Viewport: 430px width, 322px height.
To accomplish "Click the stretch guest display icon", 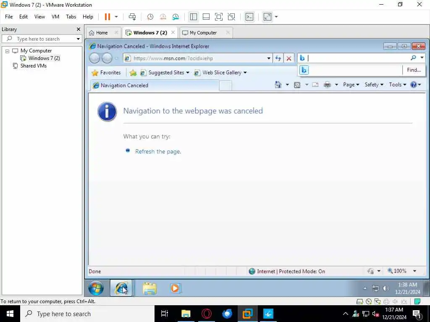I will tap(267, 17).
